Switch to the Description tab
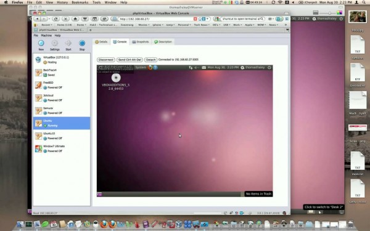 (x=163, y=42)
